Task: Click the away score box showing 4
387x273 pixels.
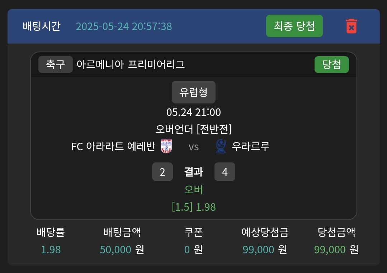Action: [225, 172]
